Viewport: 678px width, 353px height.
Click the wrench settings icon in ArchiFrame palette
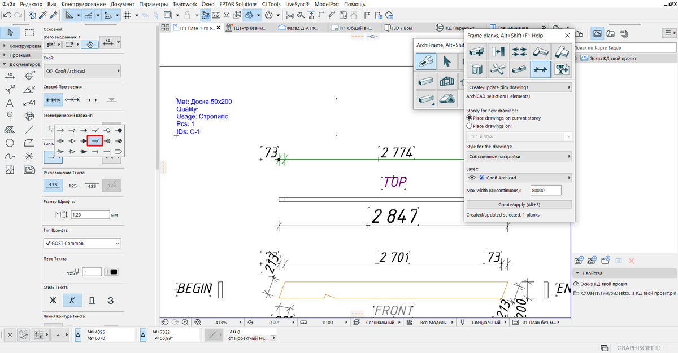click(426, 61)
